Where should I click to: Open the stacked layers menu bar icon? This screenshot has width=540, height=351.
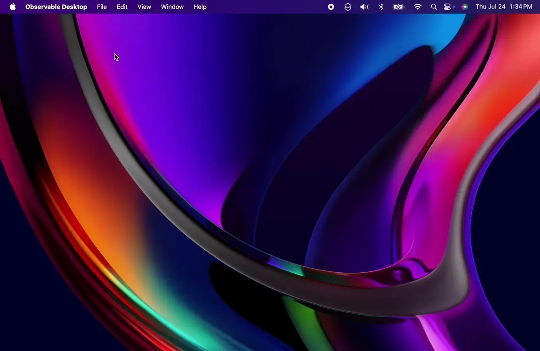(x=348, y=7)
